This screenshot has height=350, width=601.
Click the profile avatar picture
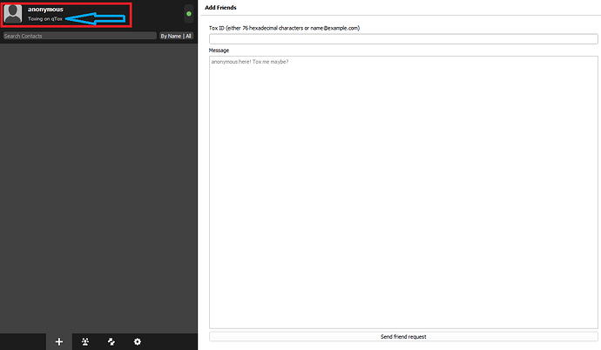(x=14, y=14)
